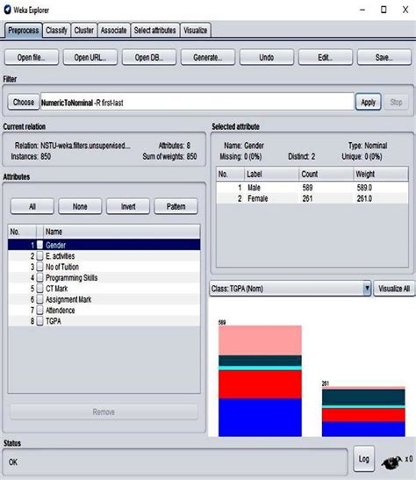The width and height of the screenshot is (416, 480).
Task: Click the Invert button
Action: coord(128,206)
